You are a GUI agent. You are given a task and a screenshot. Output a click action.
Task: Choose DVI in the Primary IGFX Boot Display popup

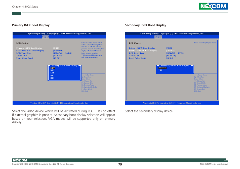coord(52,70)
